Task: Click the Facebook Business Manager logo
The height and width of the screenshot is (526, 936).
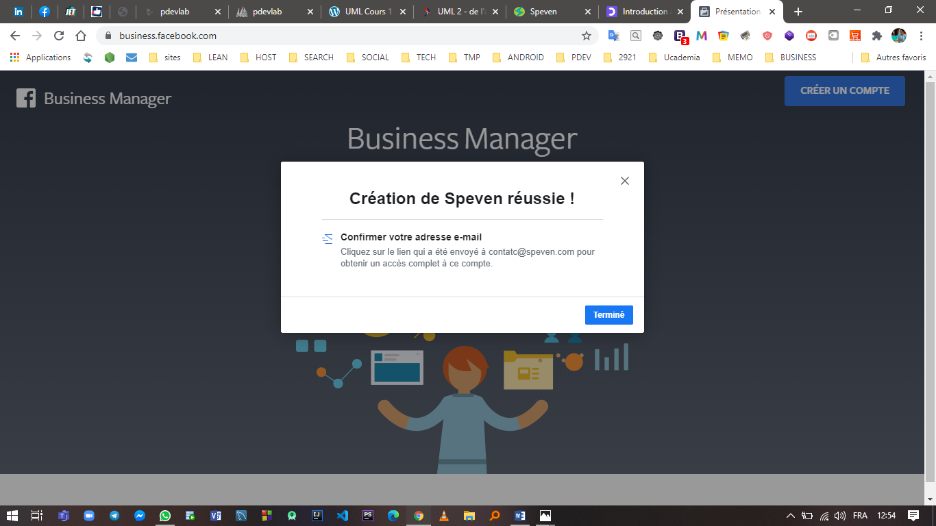Action: [94, 99]
